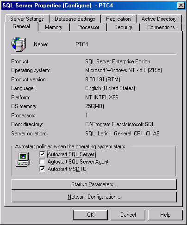Image resolution: width=187 pixels, height=225 pixels.
Task: Click the computer icon in Autostart policies
Action: tap(23, 160)
